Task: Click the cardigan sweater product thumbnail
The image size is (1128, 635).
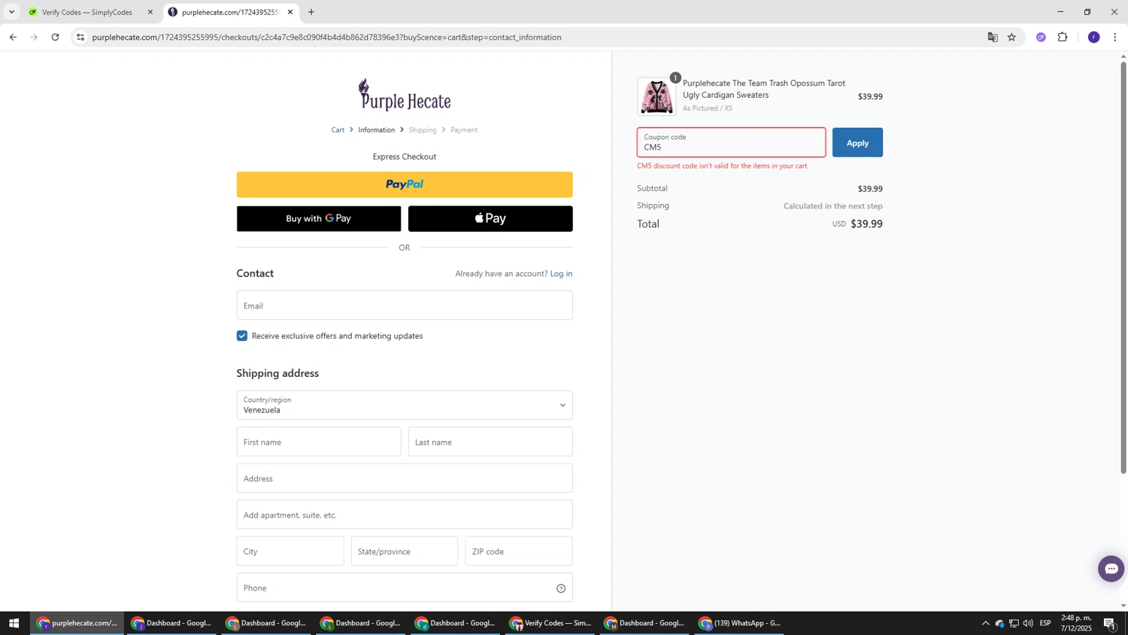Action: pos(656,96)
